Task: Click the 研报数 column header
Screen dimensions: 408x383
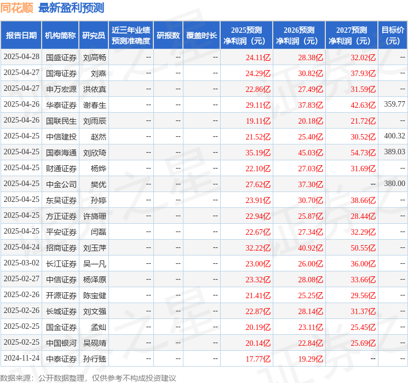Action: pos(168,36)
